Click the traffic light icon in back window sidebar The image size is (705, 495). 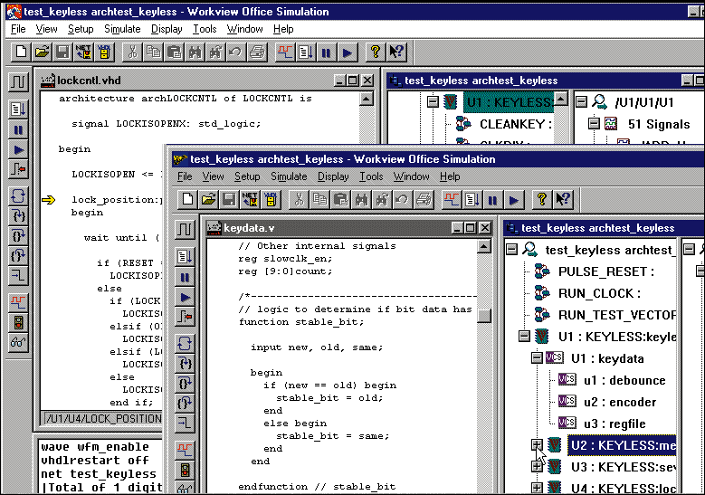point(18,322)
